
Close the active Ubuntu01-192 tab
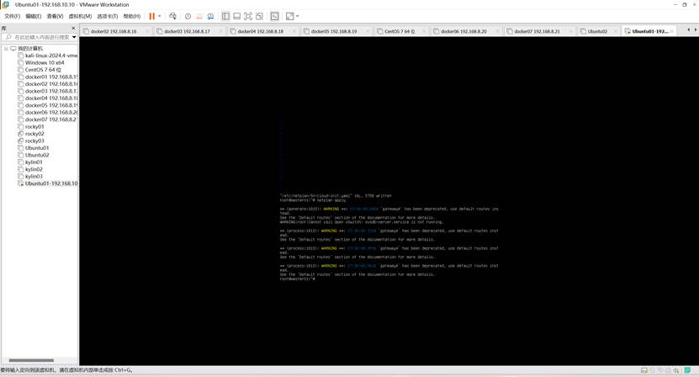pos(671,31)
